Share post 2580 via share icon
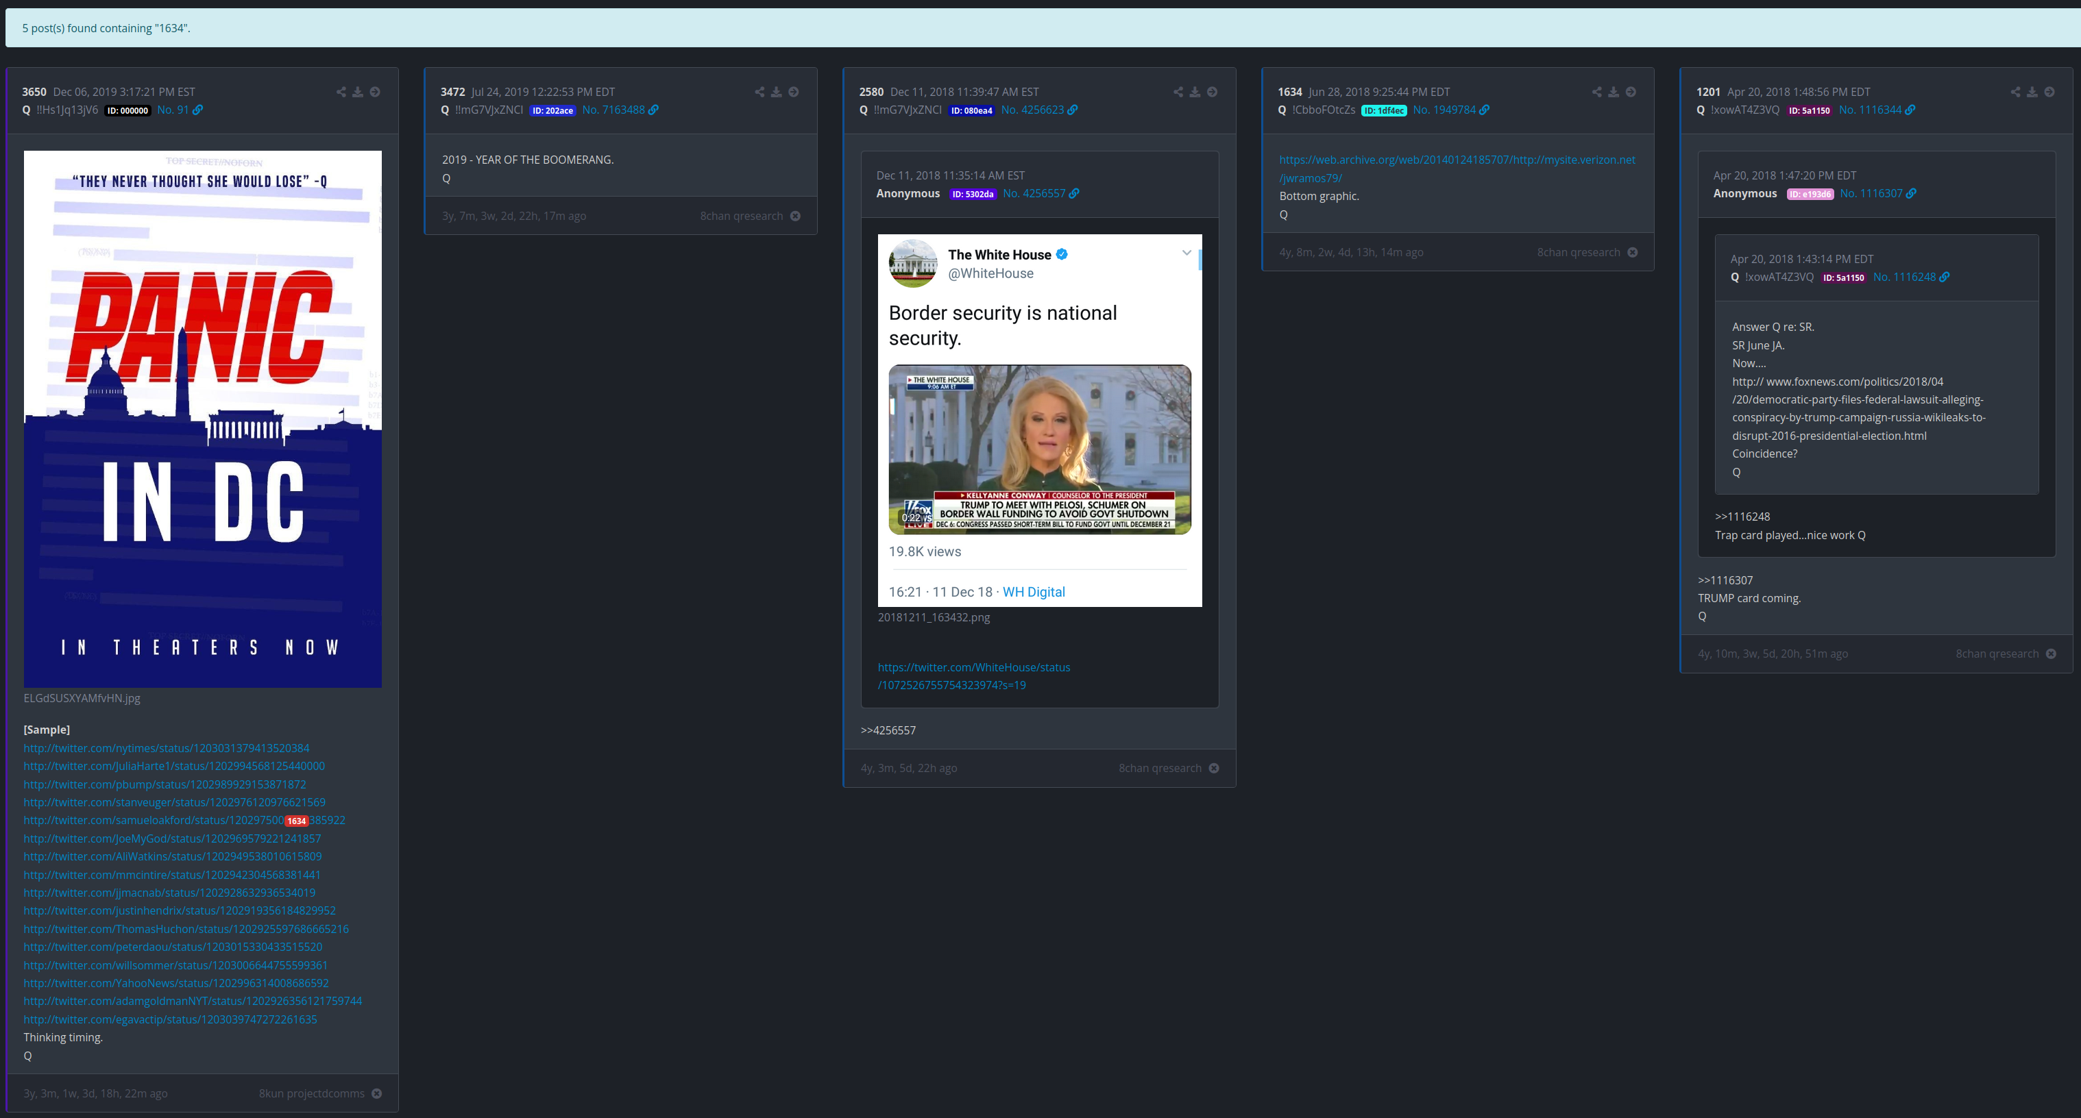This screenshot has height=1118, width=2081. (x=1178, y=92)
